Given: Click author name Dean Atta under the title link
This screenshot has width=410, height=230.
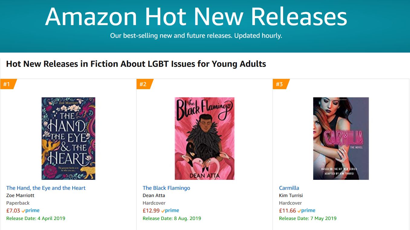Looking at the screenshot, I should (x=154, y=196).
